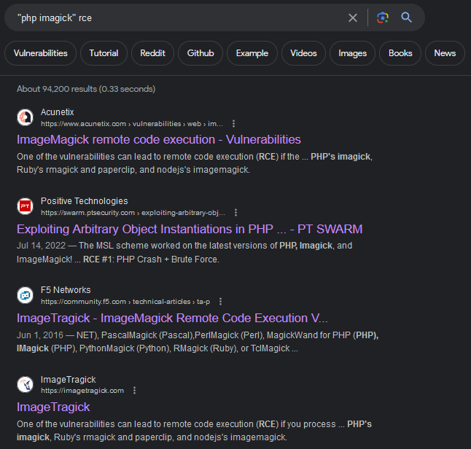Switch to Videos results
This screenshot has height=449, width=471.
click(303, 53)
